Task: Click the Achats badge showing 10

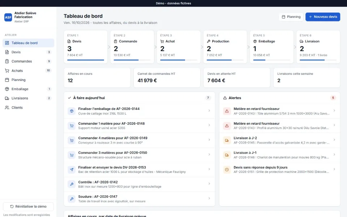Action: [x=48, y=71]
